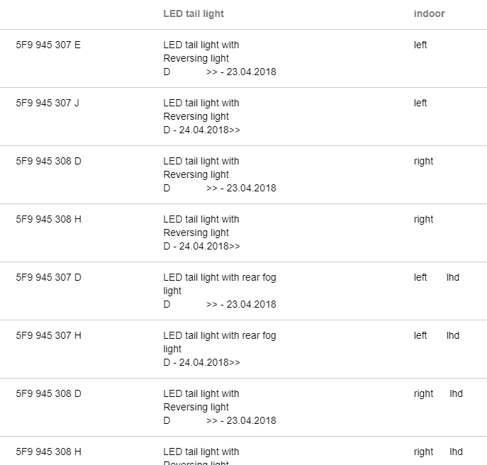Select the last 5F9 945 308 H part number
This screenshot has height=465, width=487.
click(48, 452)
